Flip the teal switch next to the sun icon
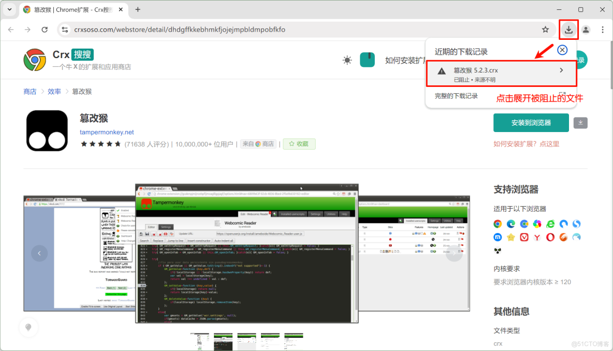 point(367,60)
